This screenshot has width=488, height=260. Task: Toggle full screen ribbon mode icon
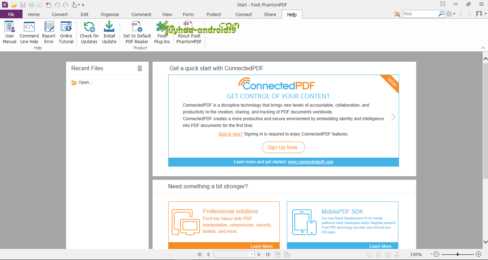[x=443, y=4]
